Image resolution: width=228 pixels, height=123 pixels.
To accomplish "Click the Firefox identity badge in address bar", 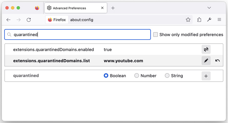I will coord(57,20).
